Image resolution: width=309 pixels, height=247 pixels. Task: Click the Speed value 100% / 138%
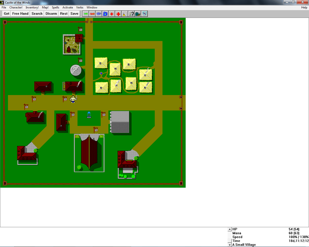point(298,237)
